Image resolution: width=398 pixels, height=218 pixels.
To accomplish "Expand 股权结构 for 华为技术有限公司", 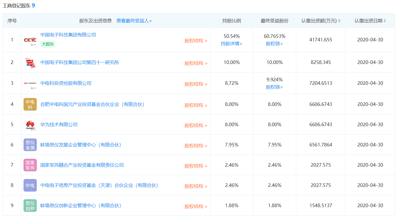I will point(196,126).
